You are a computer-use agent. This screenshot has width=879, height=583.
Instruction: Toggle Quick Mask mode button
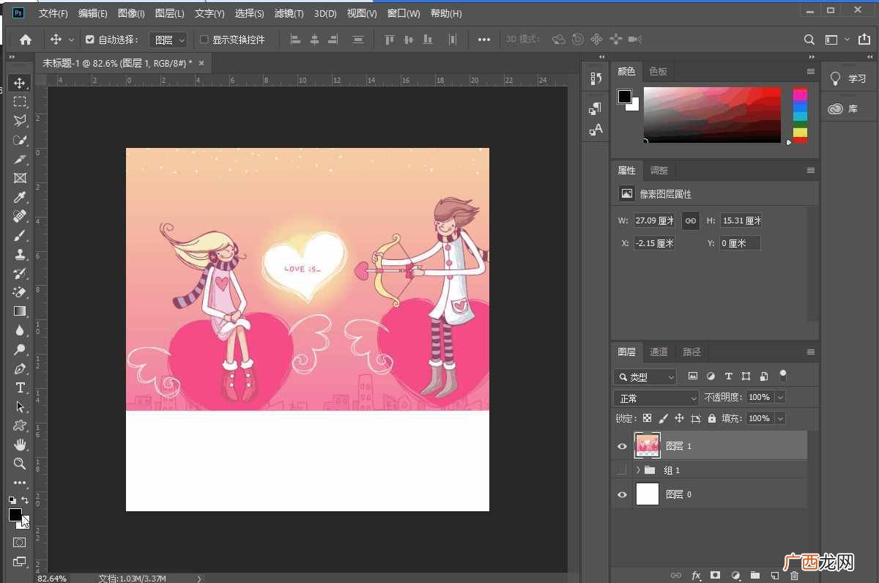20,543
